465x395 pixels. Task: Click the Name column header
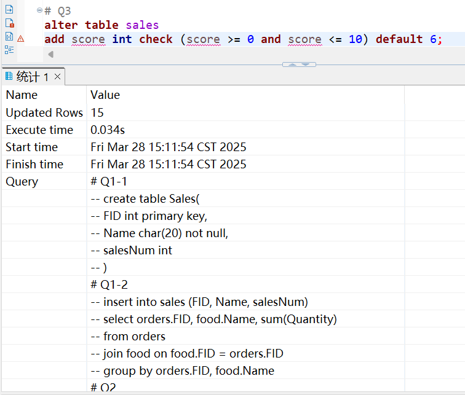pos(22,95)
